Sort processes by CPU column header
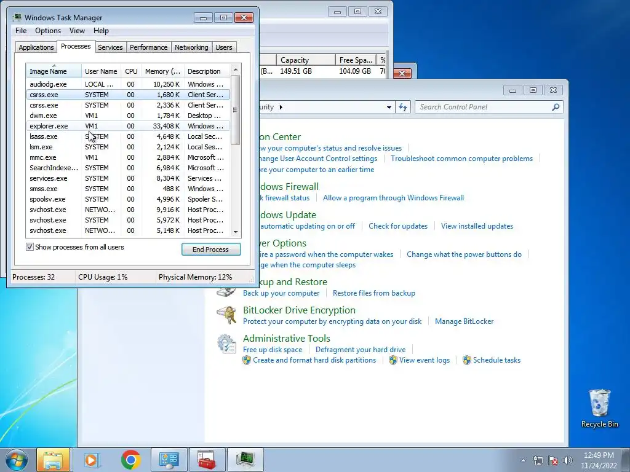Viewport: 630px width, 472px height. [x=131, y=71]
